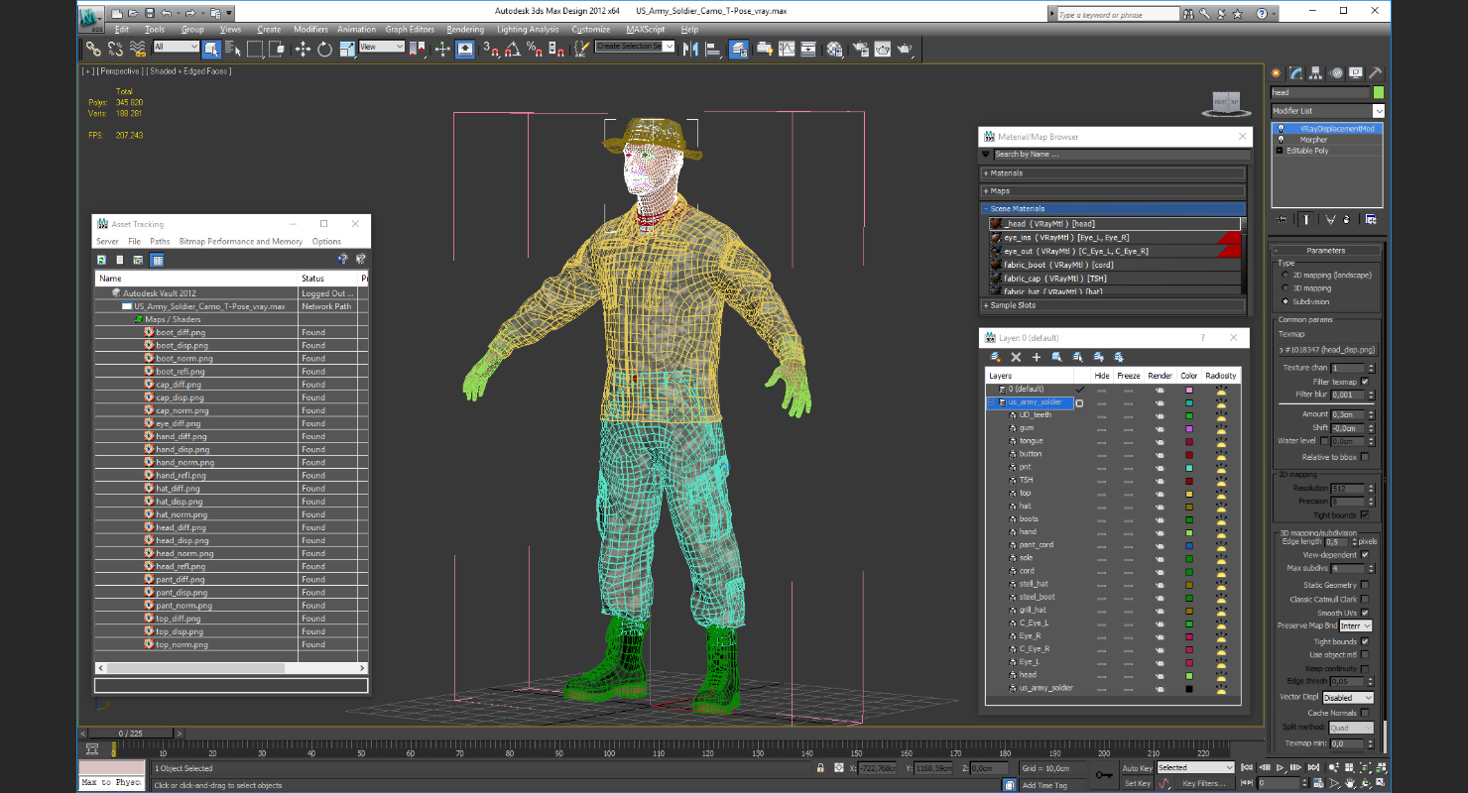Enable the Classic Catmull Clark checkbox
This screenshot has width=1468, height=793.
tap(1365, 599)
